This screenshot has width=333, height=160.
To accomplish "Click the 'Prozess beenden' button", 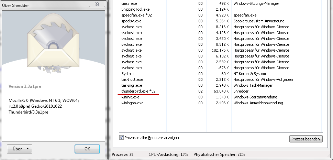I will [x=306, y=139].
